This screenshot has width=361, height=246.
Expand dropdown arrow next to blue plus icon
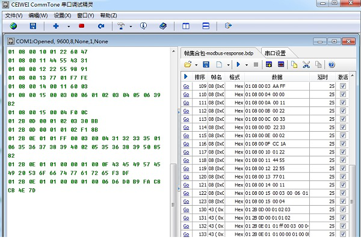tap(68, 26)
